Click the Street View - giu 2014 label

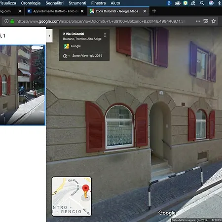(x=87, y=56)
